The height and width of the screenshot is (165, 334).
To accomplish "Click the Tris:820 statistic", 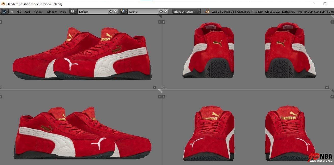I will (x=257, y=12).
